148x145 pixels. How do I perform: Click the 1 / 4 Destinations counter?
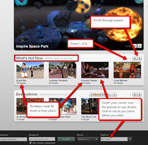pos(129,94)
